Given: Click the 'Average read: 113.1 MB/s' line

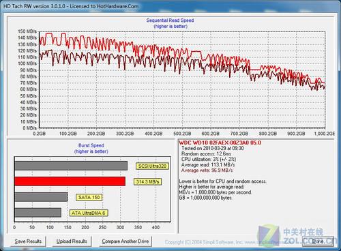Looking at the screenshot, I should point(208,164).
